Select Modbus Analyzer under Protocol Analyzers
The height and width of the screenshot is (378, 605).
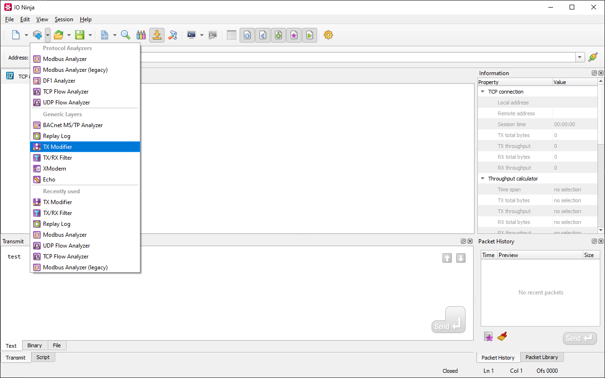coord(85,59)
